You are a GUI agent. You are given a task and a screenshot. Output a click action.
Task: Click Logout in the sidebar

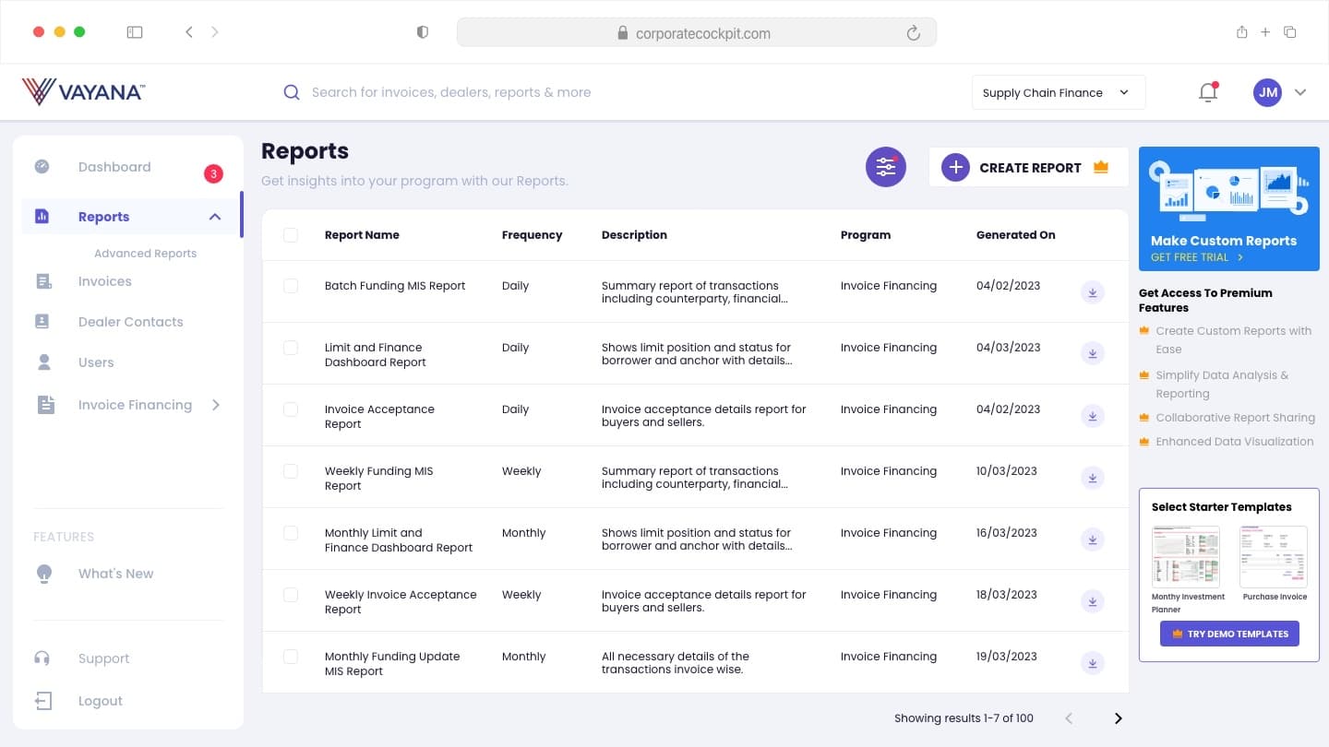coord(101,701)
